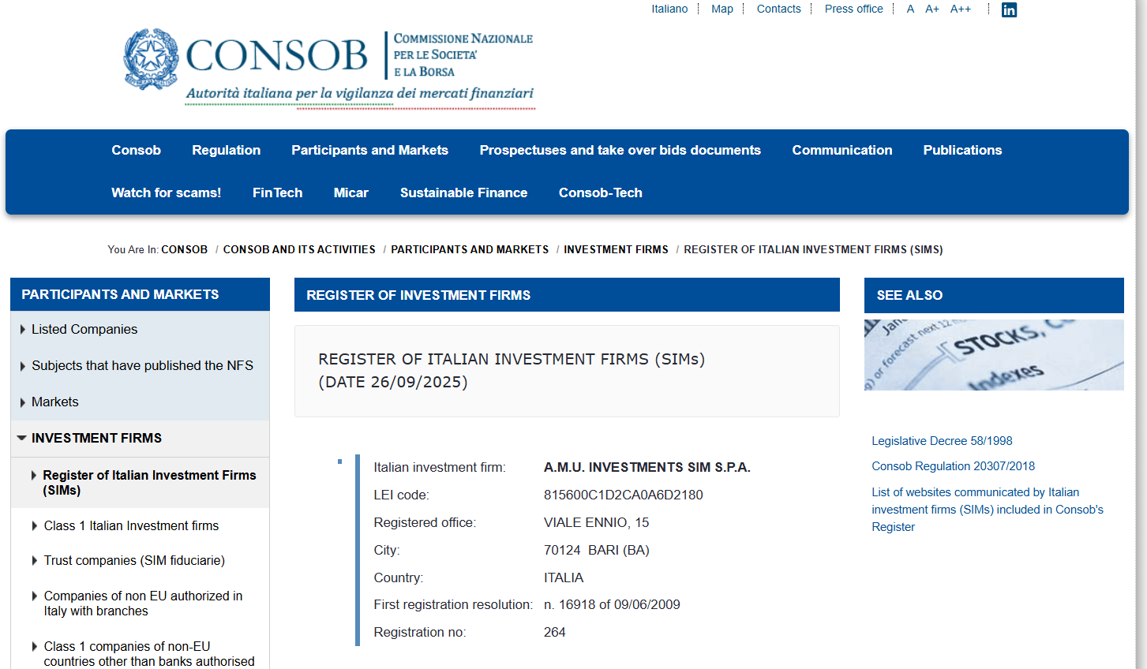Click the stocks and indexes thumbnail image
Image resolution: width=1147 pixels, height=669 pixels.
pyautogui.click(x=994, y=354)
